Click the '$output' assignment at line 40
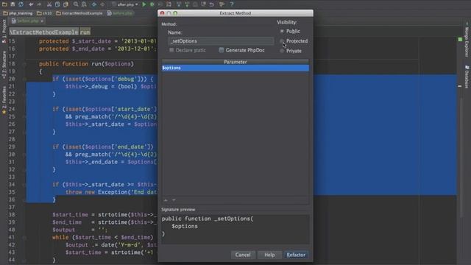 point(79,230)
